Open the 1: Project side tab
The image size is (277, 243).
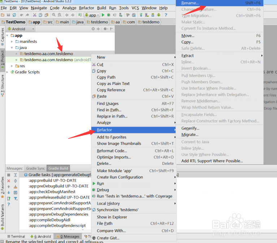[x=3, y=60]
